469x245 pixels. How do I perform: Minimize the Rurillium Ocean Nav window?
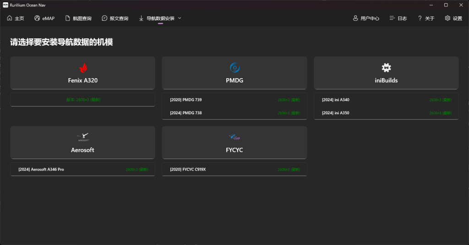(431, 5)
